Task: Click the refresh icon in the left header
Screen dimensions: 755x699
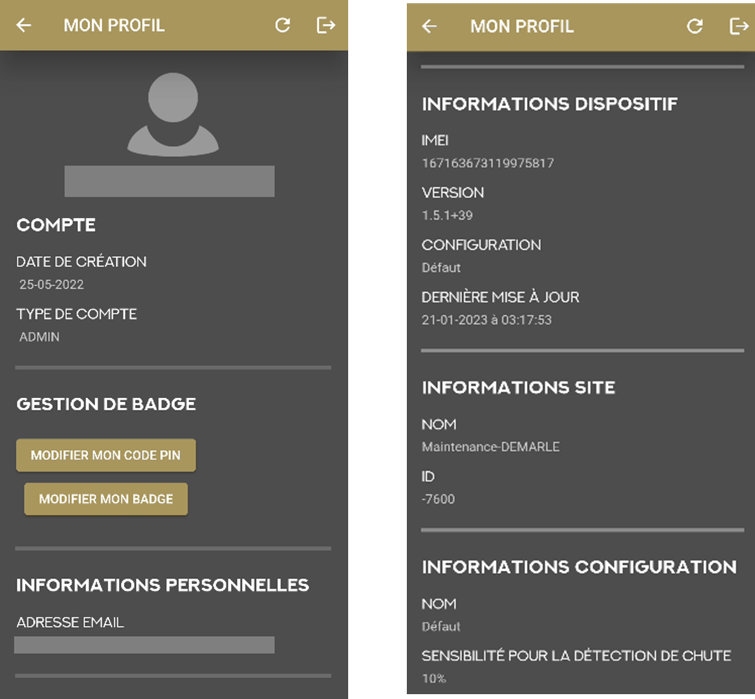Action: [x=283, y=26]
